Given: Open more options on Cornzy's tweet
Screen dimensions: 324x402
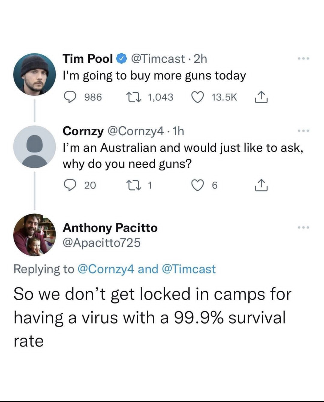Looking at the screenshot, I should [303, 131].
